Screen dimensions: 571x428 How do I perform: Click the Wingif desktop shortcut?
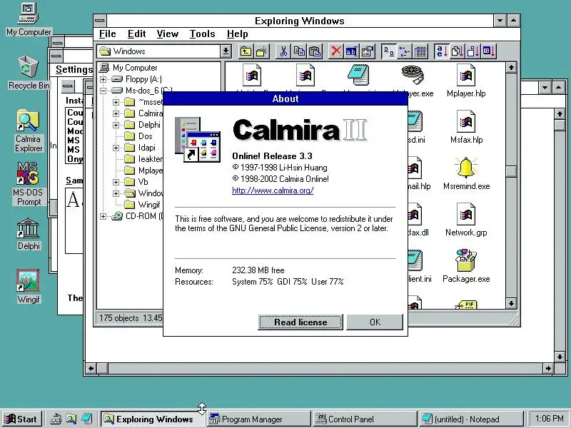pos(29,287)
